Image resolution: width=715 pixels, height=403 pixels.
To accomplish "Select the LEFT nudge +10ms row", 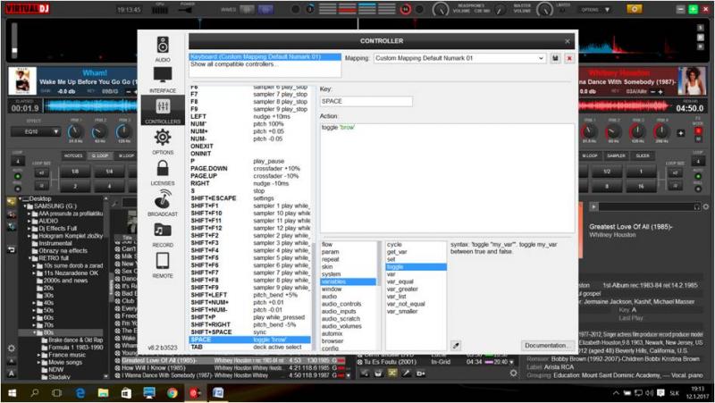I will pyautogui.click(x=250, y=117).
